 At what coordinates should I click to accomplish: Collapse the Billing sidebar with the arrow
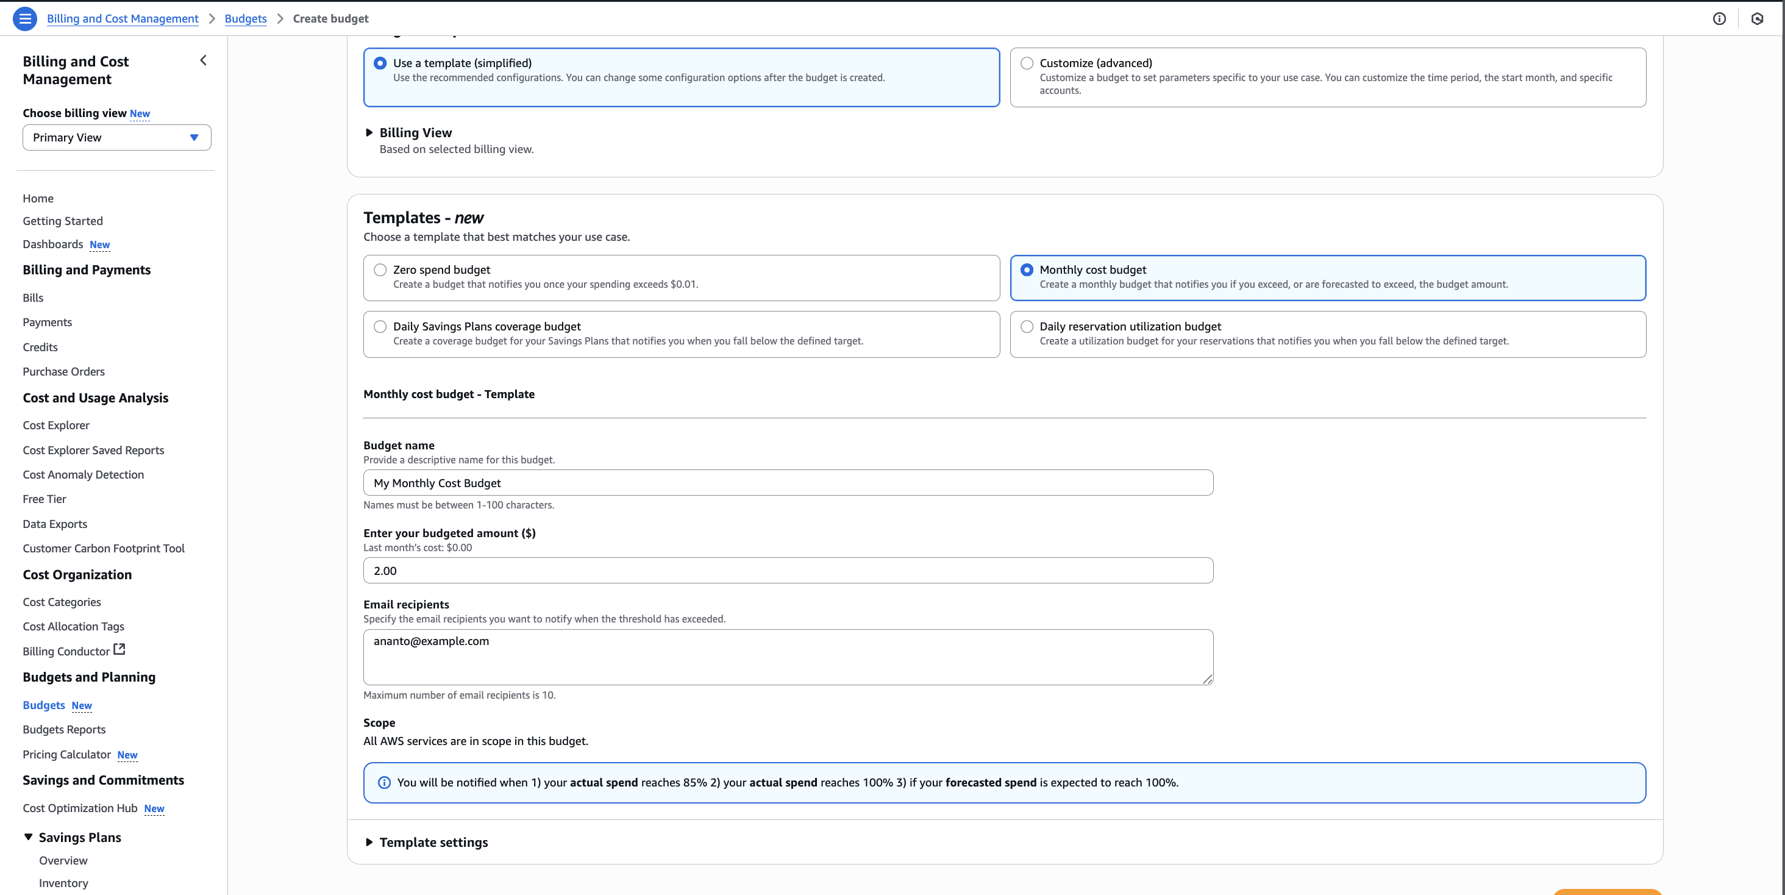point(203,60)
